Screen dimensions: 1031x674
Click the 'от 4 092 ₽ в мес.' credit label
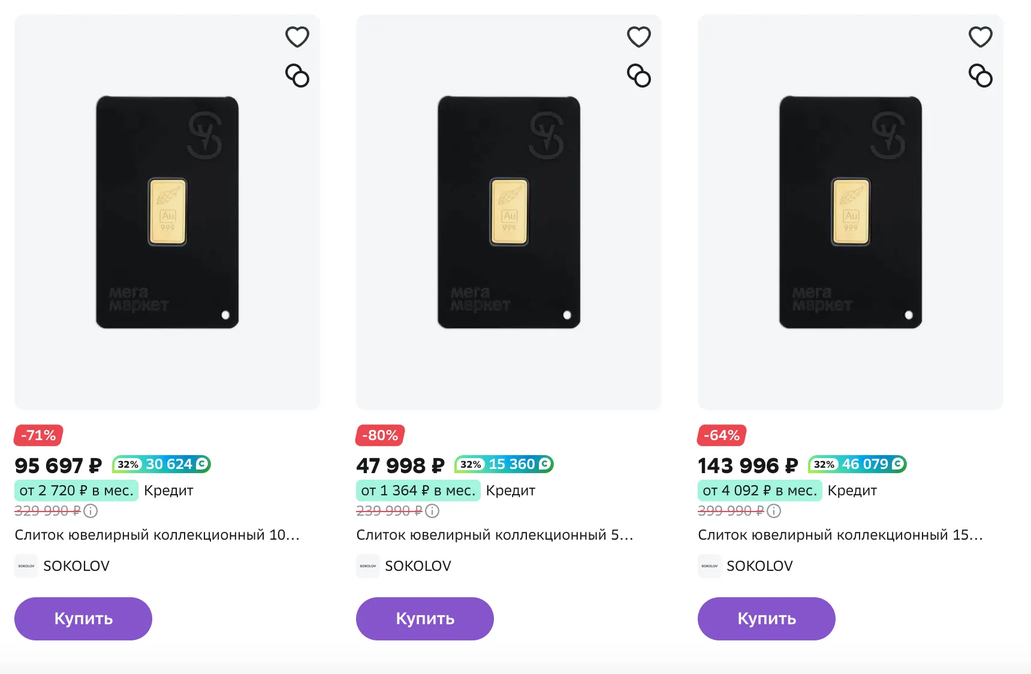[759, 491]
